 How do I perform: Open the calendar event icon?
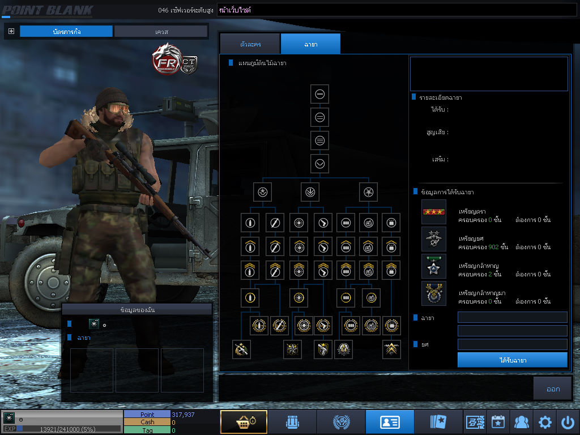[x=498, y=421]
